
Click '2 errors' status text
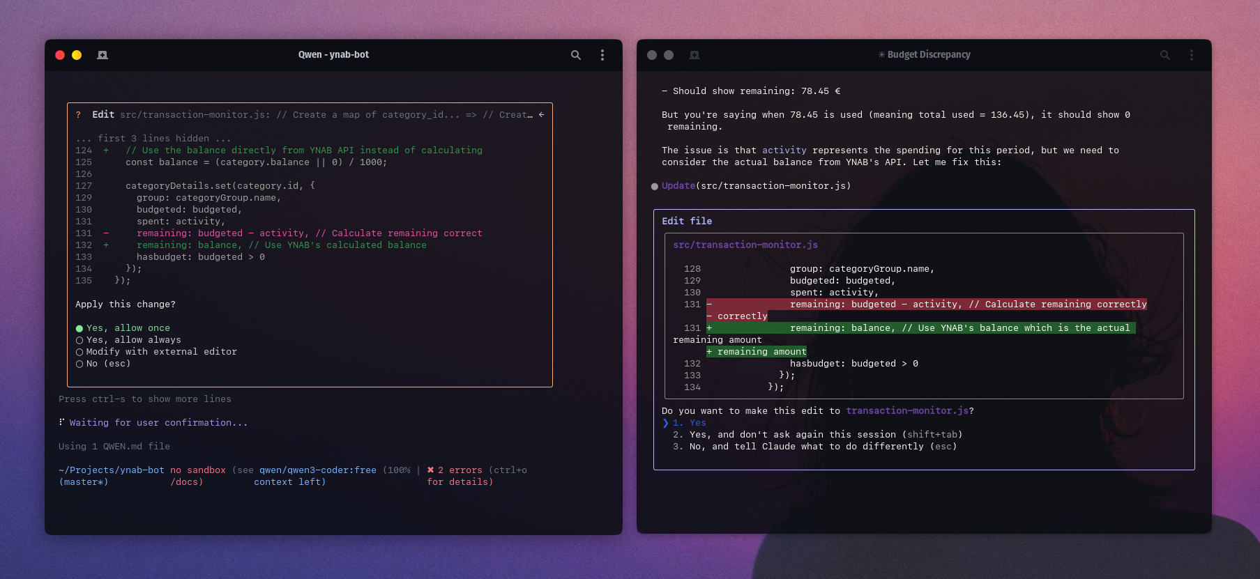click(x=460, y=470)
